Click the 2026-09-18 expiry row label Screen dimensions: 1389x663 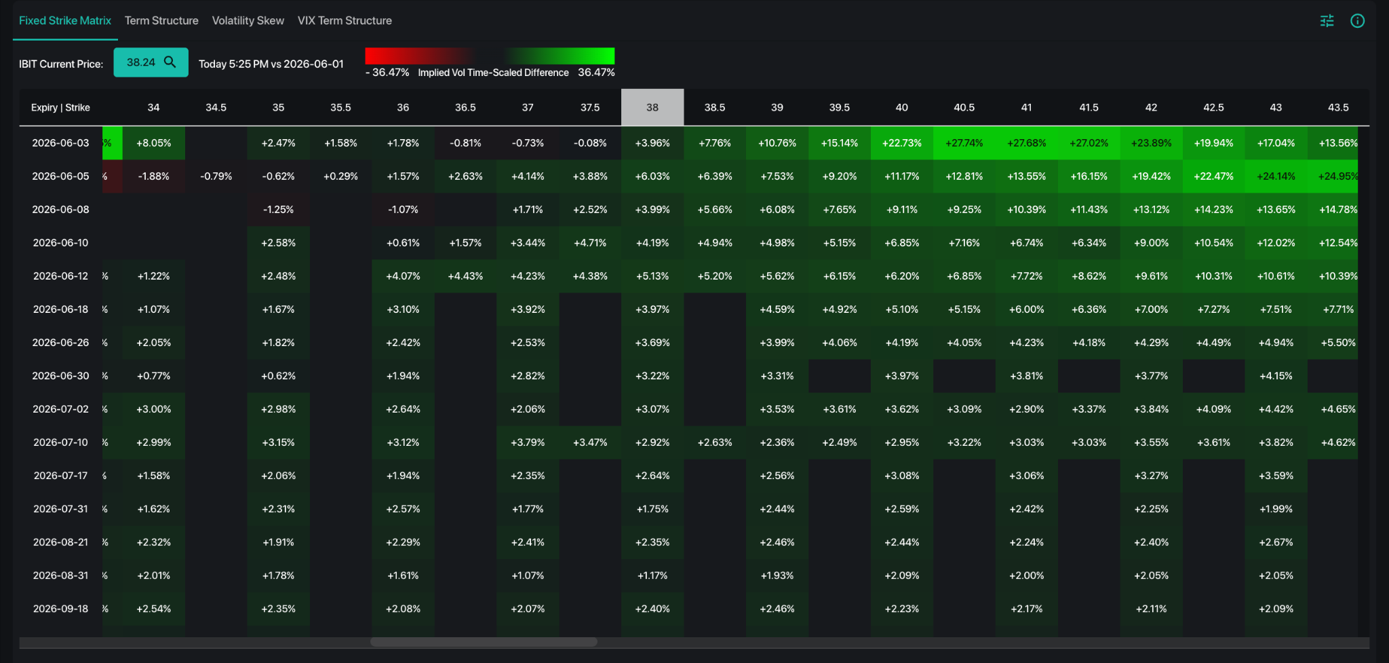pyautogui.click(x=60, y=609)
